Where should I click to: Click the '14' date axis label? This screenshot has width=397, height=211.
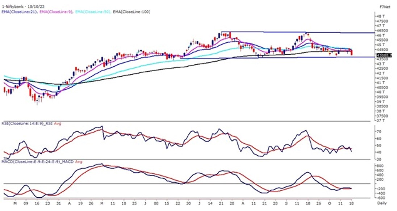[210, 203]
